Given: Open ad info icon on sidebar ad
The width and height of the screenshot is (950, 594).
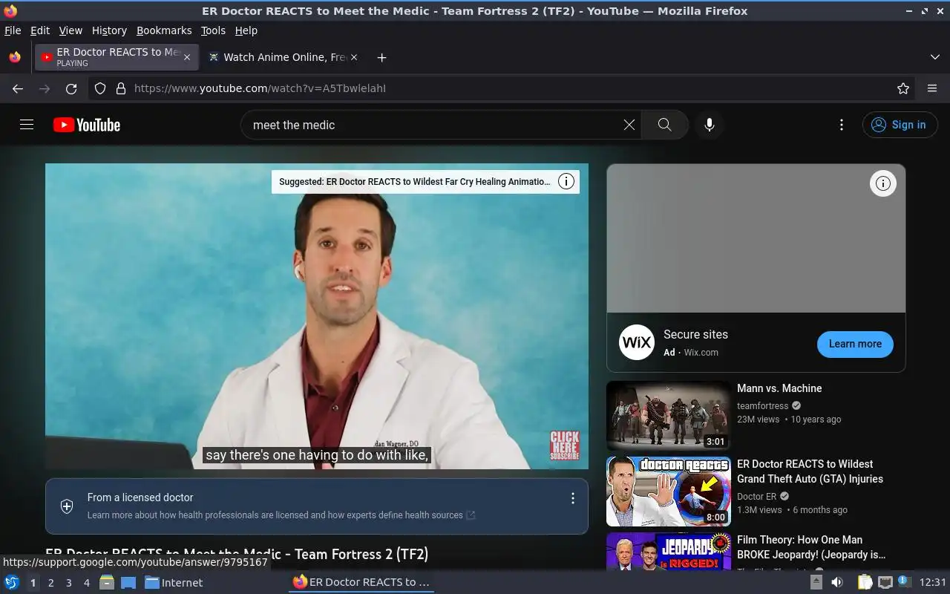Looking at the screenshot, I should click(882, 183).
